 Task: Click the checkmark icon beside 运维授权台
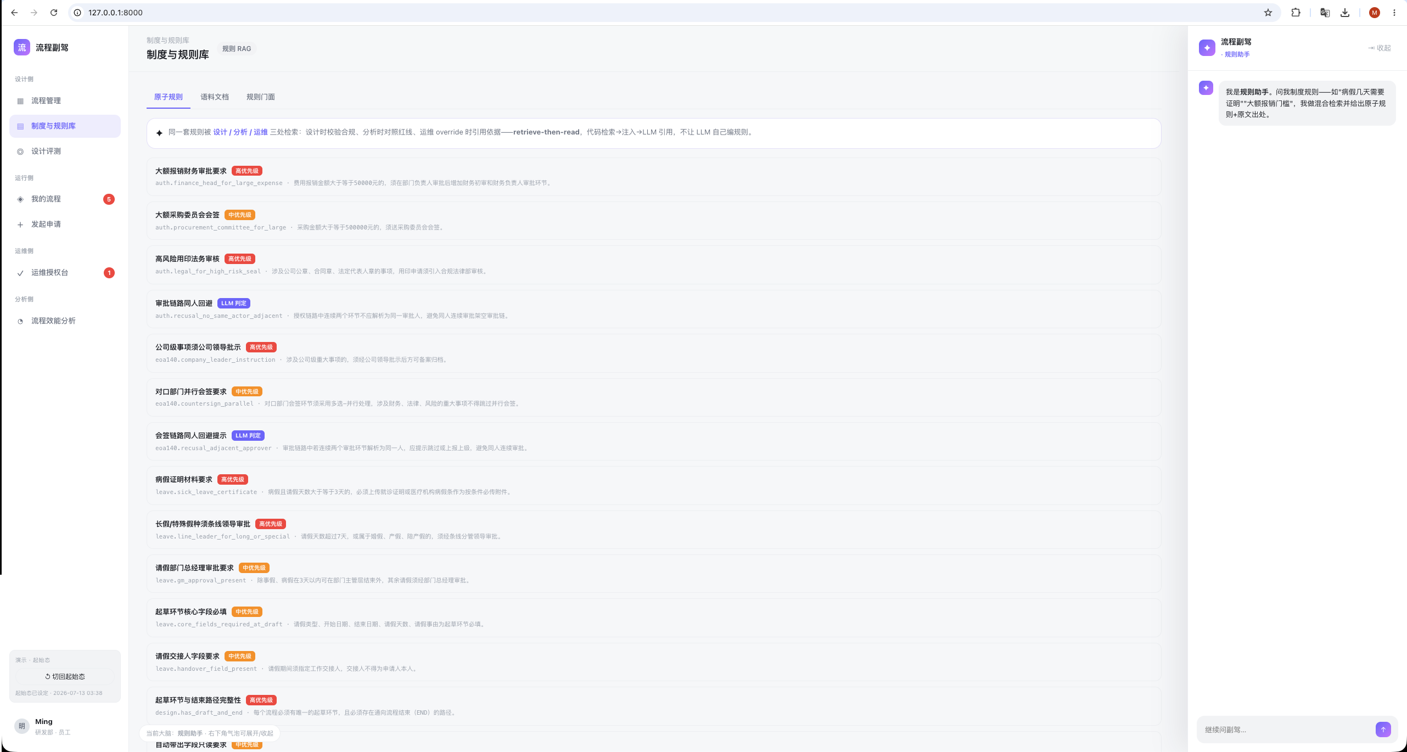click(x=20, y=273)
